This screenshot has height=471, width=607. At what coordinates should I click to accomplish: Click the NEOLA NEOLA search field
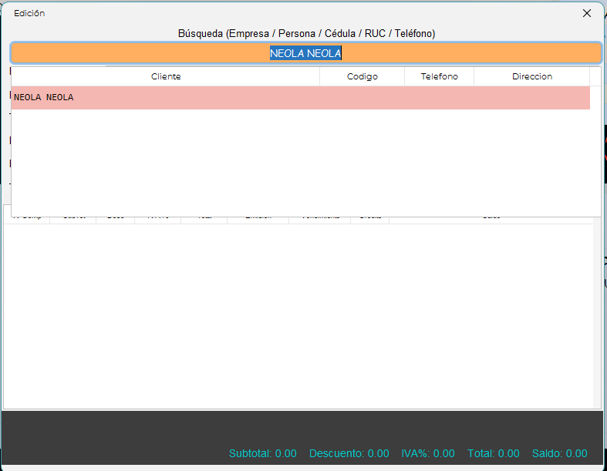point(305,53)
